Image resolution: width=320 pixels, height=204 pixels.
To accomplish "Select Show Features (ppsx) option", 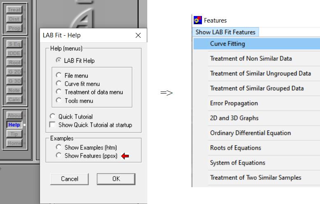I will tap(58, 156).
